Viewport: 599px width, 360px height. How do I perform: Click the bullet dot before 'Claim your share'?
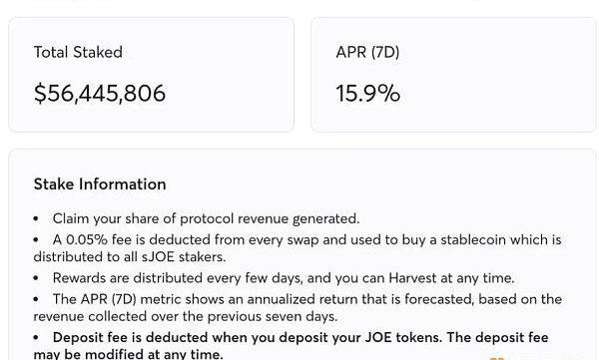(x=36, y=219)
